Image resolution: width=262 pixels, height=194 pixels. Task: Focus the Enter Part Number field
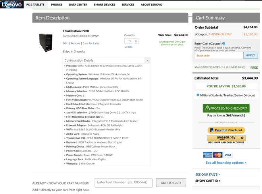click(123, 183)
